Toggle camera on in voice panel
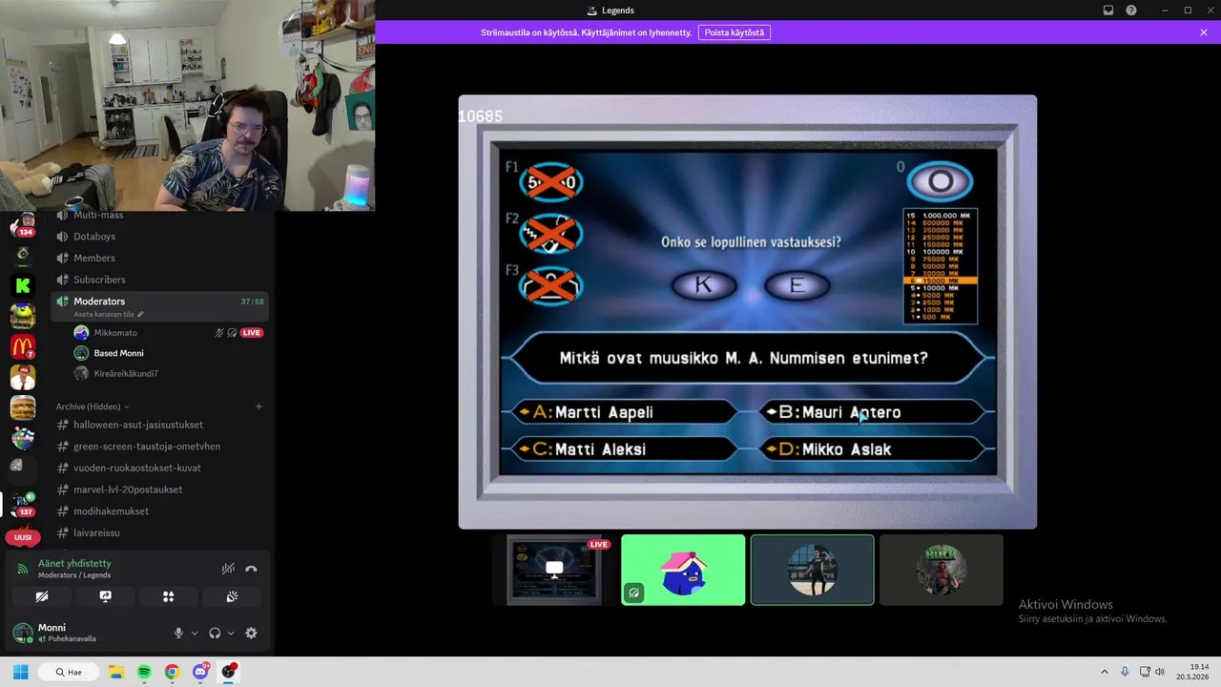 (42, 596)
